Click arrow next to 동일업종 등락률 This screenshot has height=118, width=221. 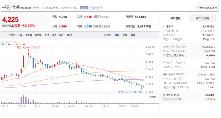pyautogui.click(x=182, y=99)
